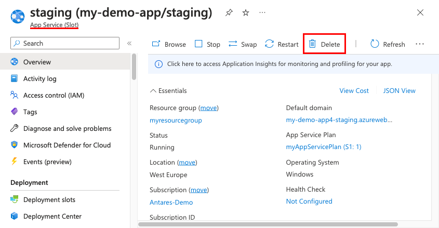This screenshot has height=228, width=439.
Task: Click the Application Insights info banner
Action: (x=280, y=64)
